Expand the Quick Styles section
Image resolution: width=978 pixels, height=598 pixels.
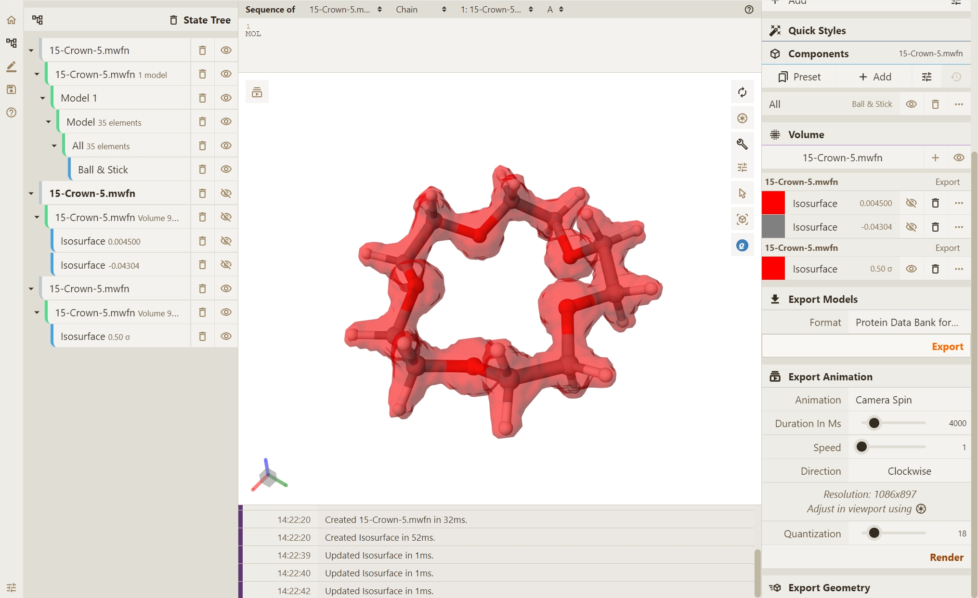(x=817, y=31)
